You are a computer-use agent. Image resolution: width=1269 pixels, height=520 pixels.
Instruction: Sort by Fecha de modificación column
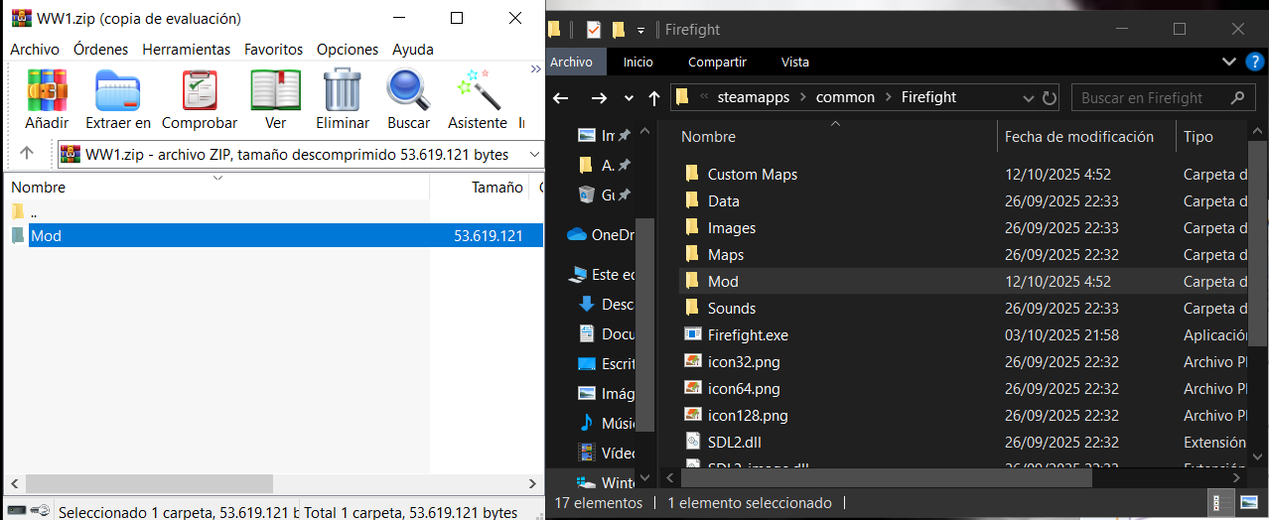[x=1078, y=137]
